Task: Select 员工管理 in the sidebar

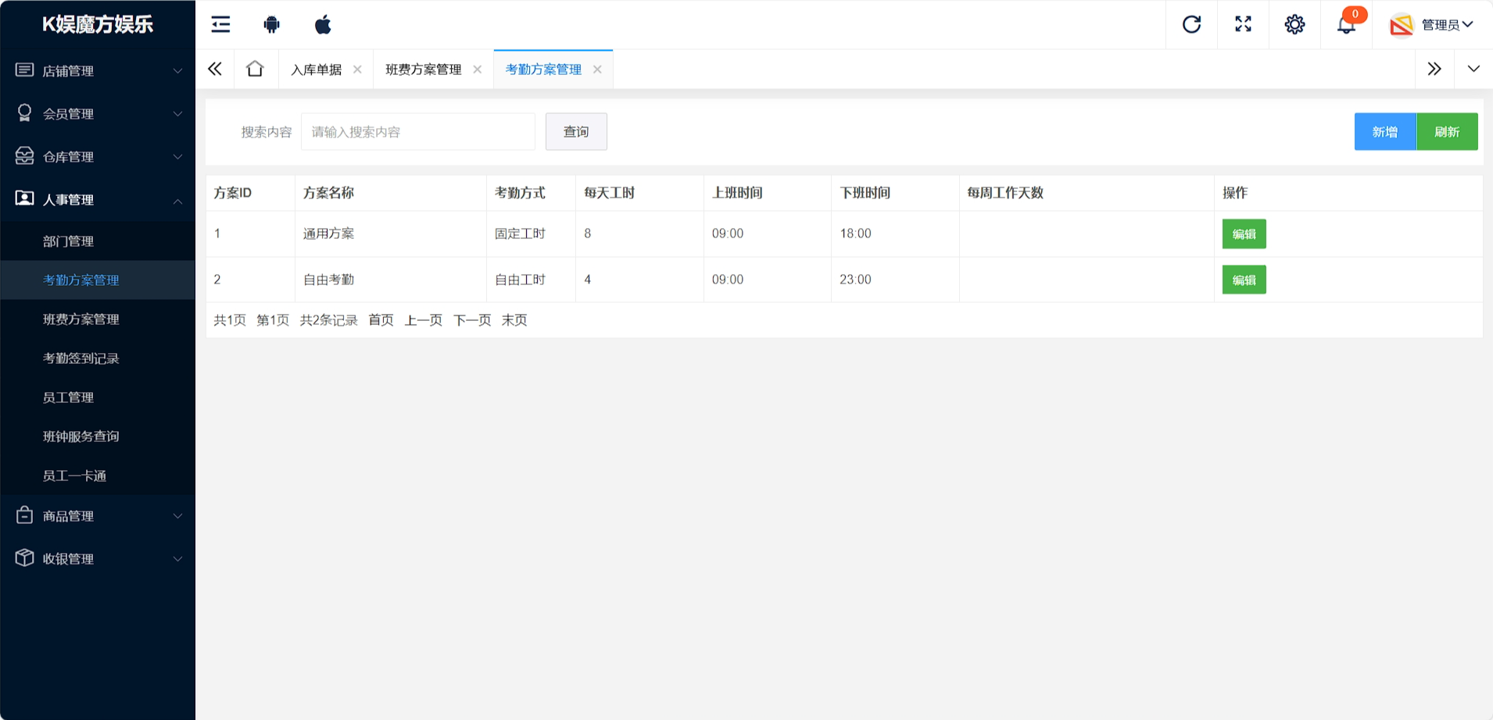Action: tap(68, 397)
